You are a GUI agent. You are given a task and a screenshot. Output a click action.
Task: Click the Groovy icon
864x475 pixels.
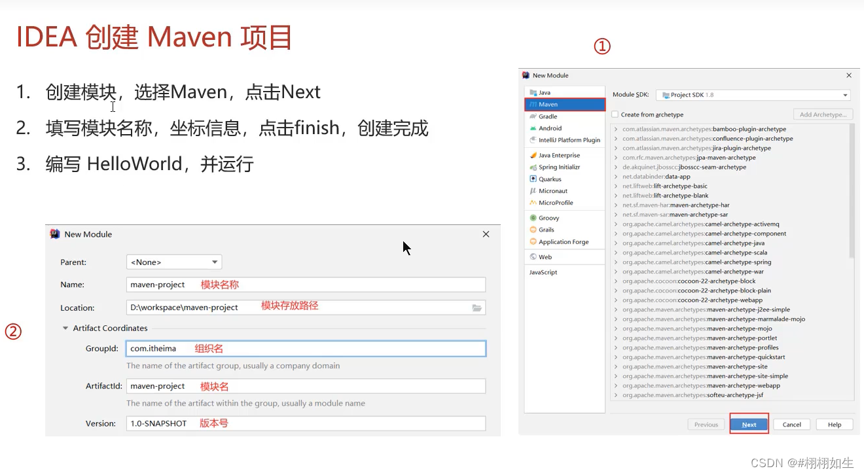click(533, 218)
